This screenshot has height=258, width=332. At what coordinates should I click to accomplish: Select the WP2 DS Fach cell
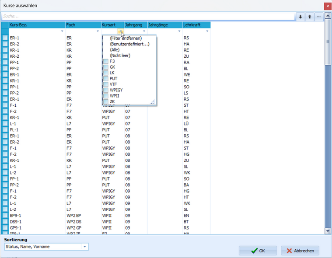(x=83, y=222)
